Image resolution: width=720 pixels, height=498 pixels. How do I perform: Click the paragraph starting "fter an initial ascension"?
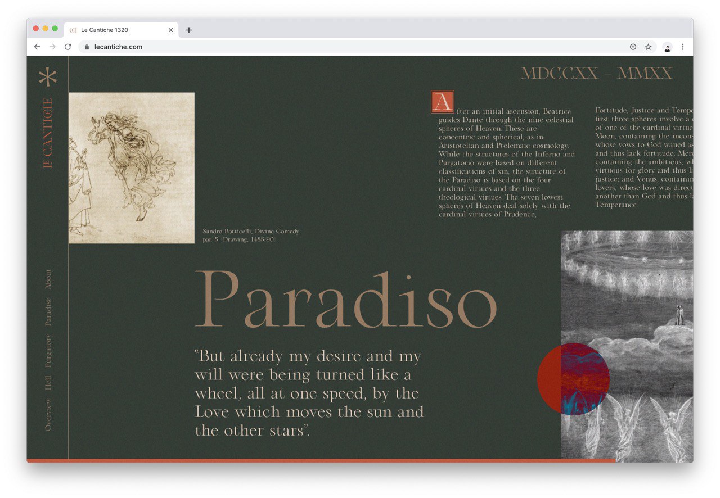coord(507,162)
